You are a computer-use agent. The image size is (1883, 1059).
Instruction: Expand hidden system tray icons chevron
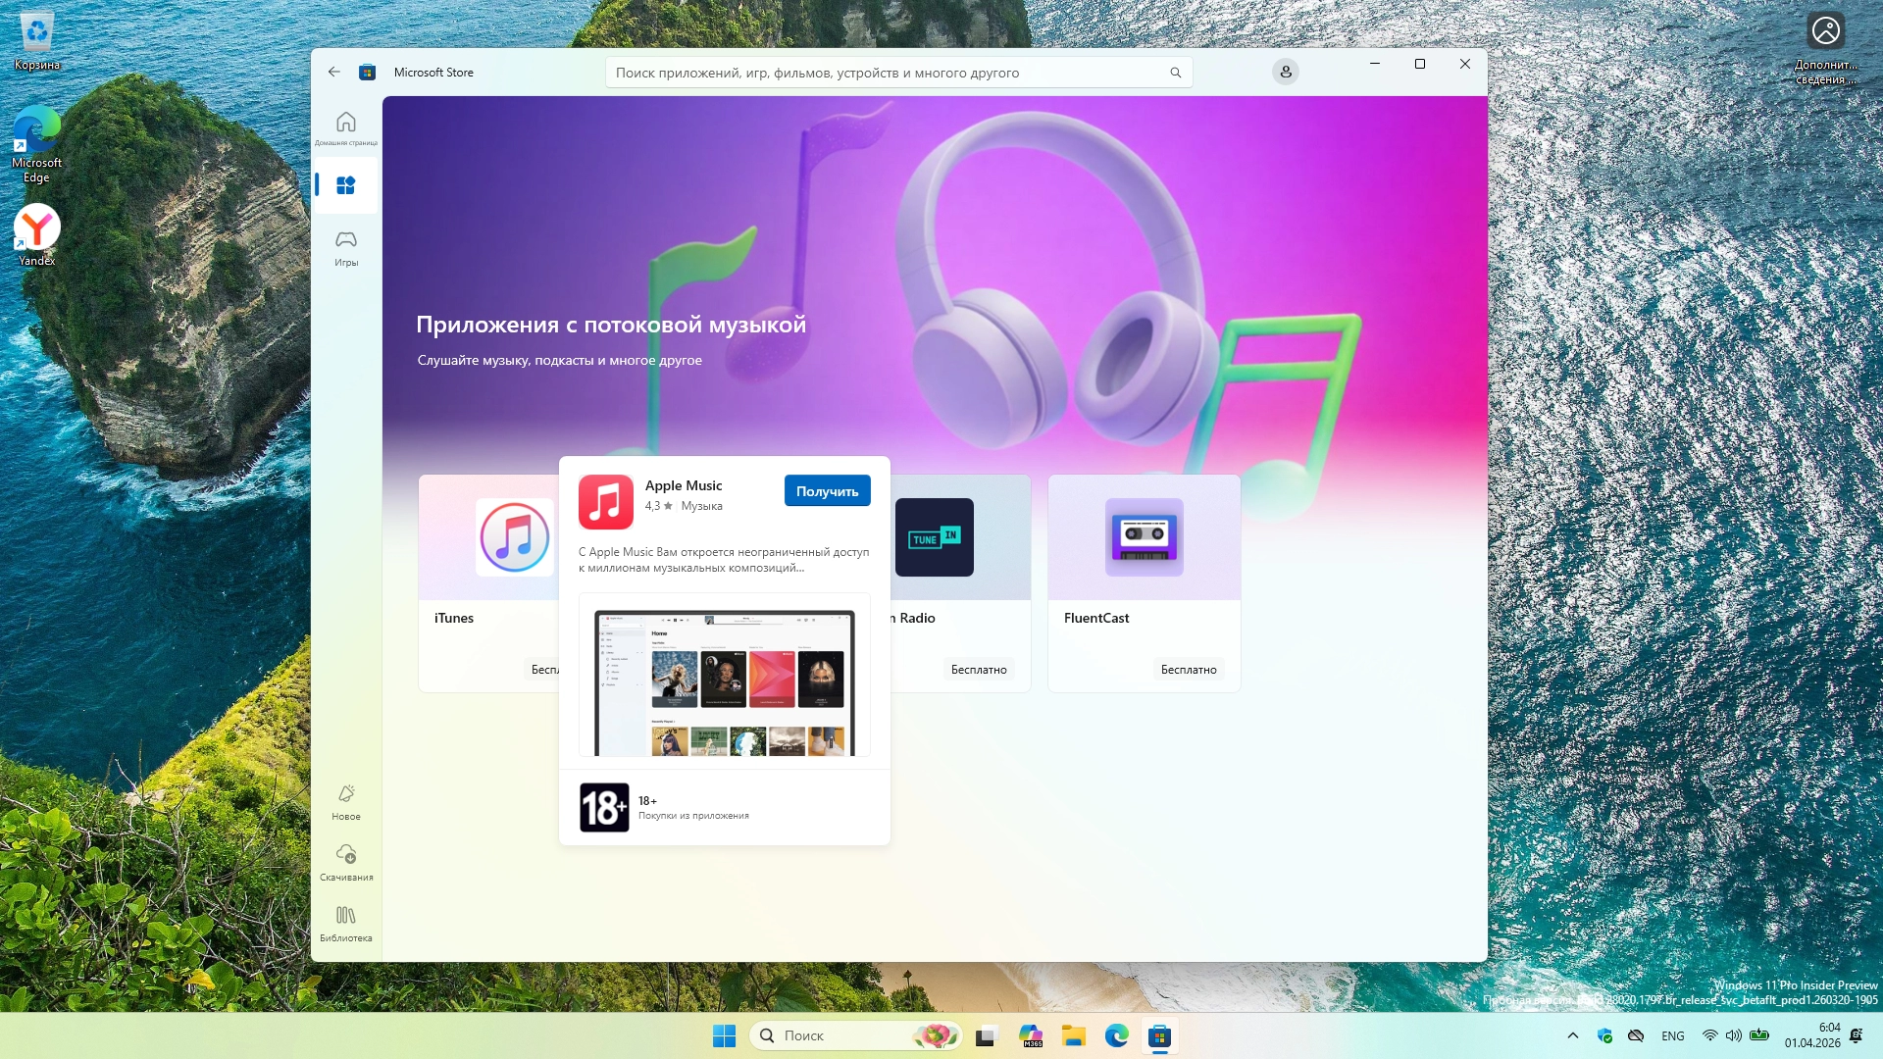coord(1573,1035)
